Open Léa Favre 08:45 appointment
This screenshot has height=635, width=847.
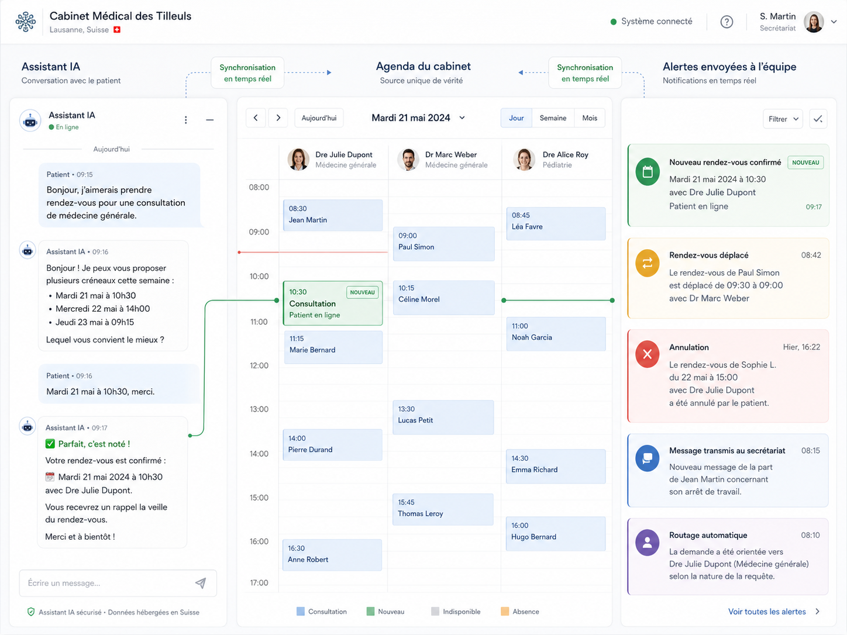pyautogui.click(x=556, y=223)
